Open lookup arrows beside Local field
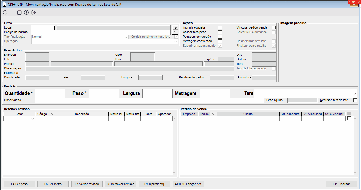 (x=175, y=27)
